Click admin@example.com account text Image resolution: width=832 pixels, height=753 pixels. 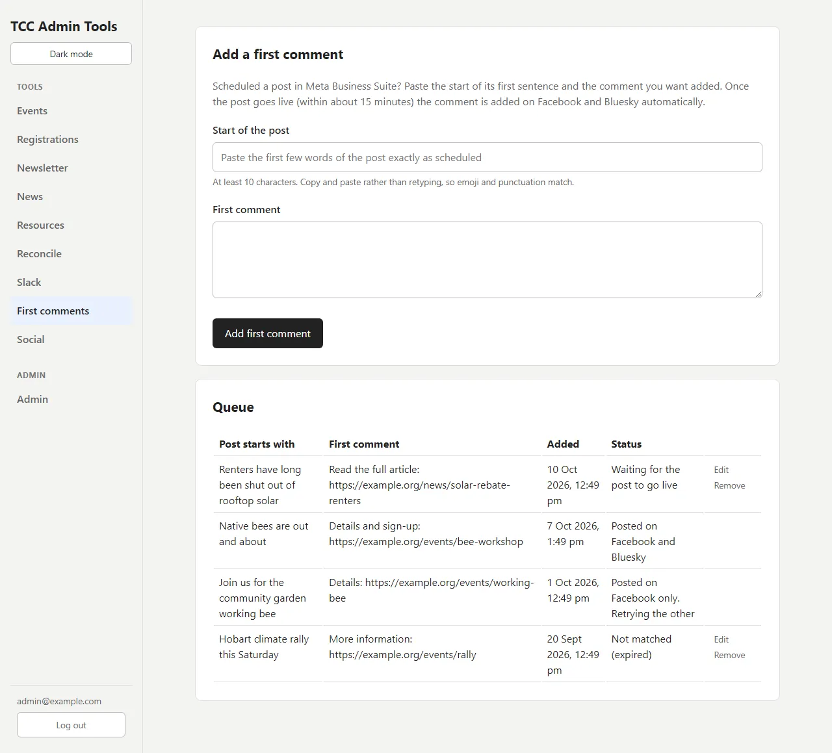(59, 702)
